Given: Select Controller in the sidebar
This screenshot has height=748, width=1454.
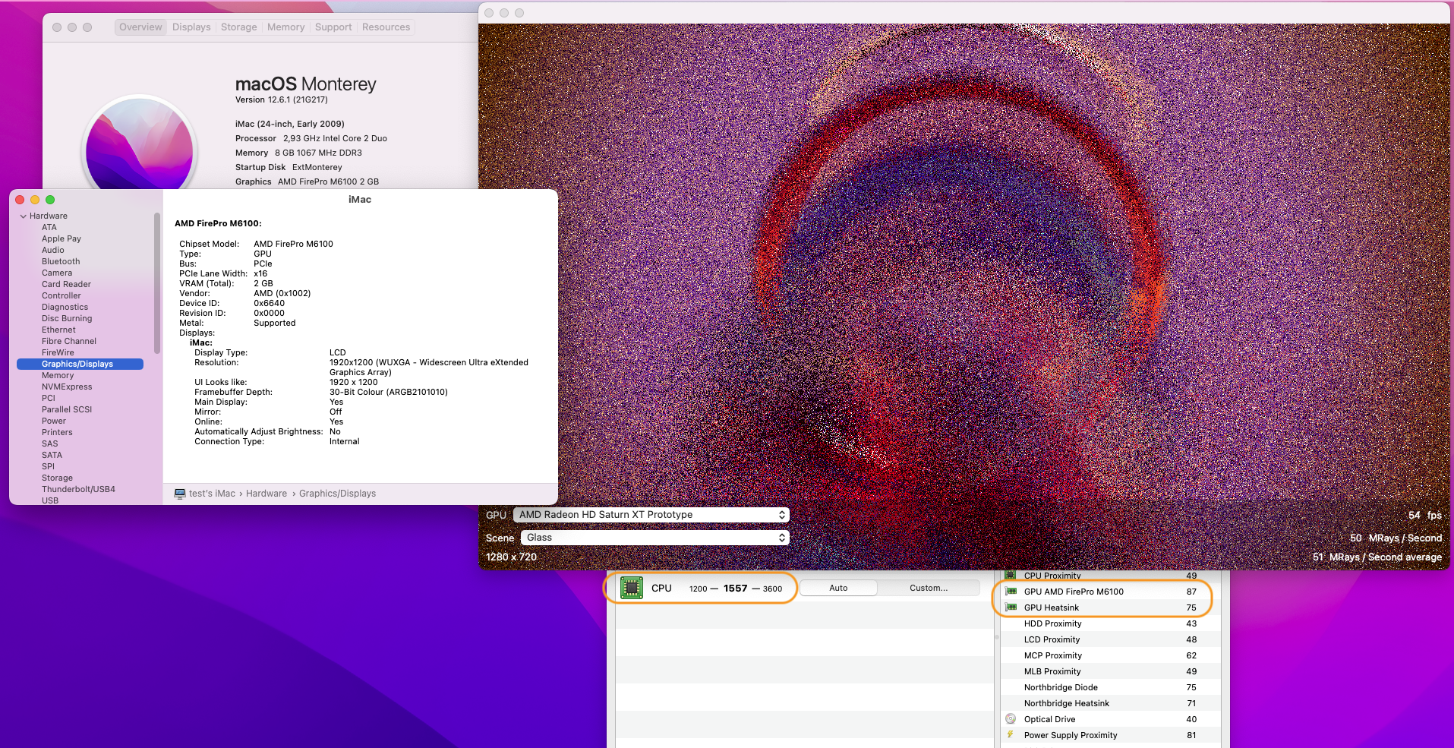Looking at the screenshot, I should click(x=62, y=296).
